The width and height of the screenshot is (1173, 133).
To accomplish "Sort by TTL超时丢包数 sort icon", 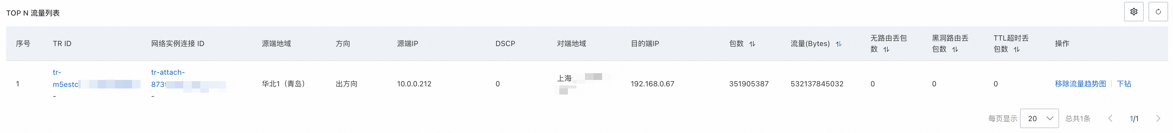I will (x=1016, y=49).
